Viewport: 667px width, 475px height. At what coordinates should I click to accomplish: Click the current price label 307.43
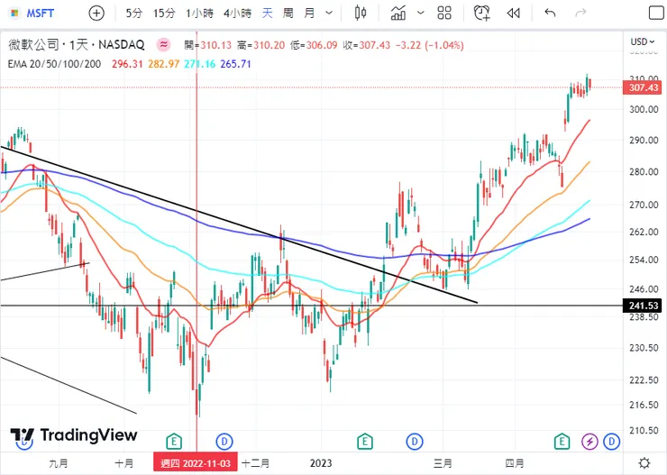(643, 87)
